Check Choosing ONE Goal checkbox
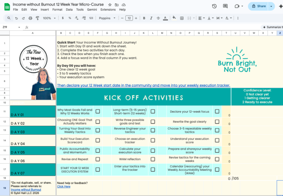This screenshot has width=283, height=196. coord(97,122)
